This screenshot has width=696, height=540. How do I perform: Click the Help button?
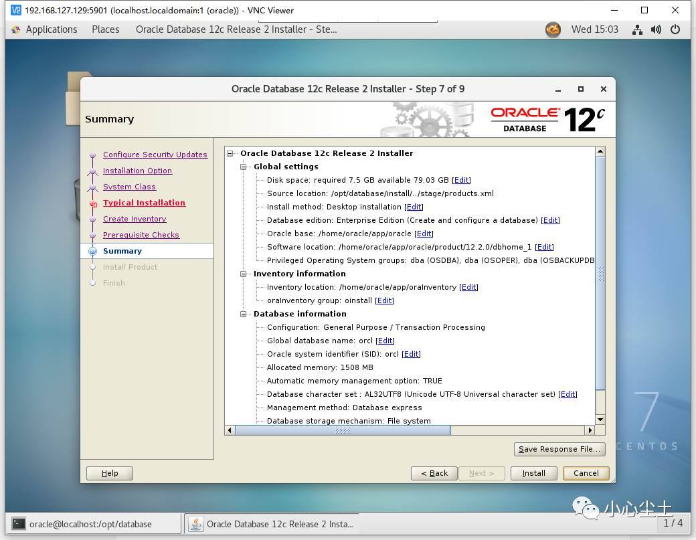point(110,473)
